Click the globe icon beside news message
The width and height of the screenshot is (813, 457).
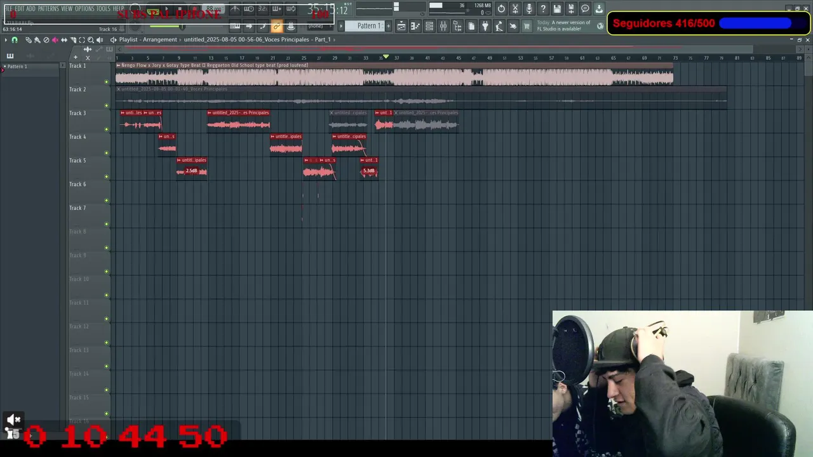coord(600,26)
